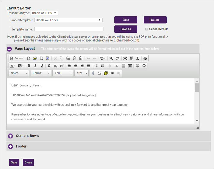Open the special character (Omega) picker
The width and height of the screenshot is (214, 169).
click(144, 66)
